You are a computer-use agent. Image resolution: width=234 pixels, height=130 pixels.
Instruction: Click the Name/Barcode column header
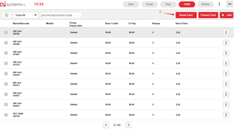[21, 24]
